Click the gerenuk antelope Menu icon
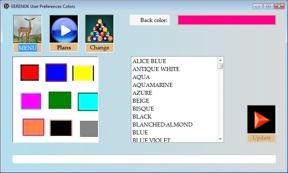288x173 pixels. coord(27,29)
